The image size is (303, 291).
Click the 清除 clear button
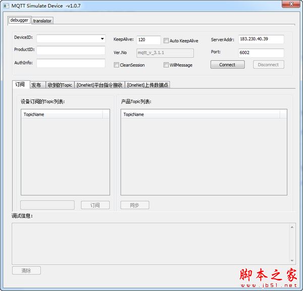point(26,270)
